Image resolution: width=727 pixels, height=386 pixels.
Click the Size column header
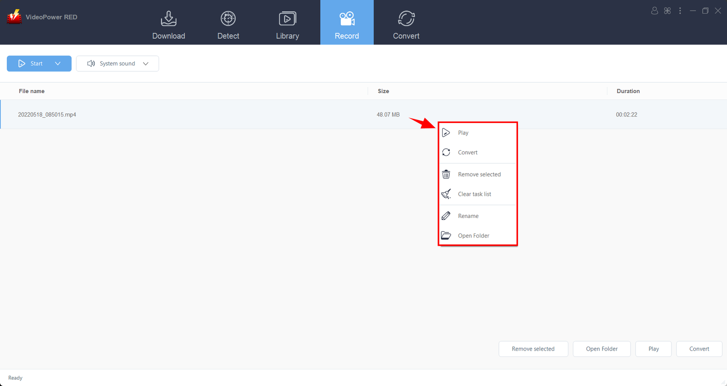(383, 91)
